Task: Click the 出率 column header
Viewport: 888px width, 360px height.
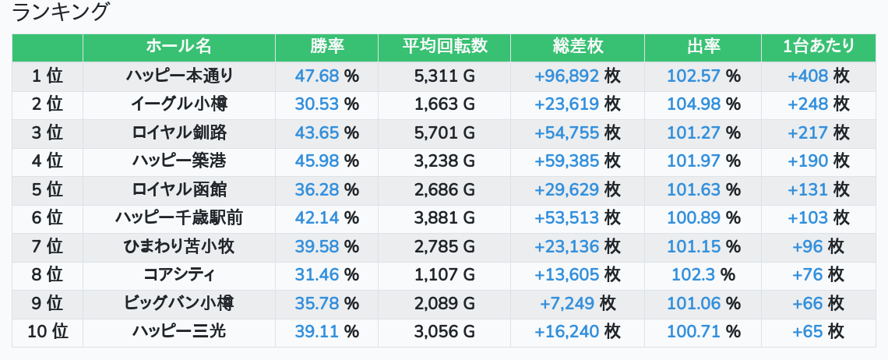Action: (x=703, y=47)
